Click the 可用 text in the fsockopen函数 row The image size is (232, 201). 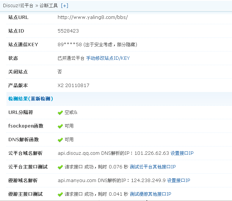[x=69, y=126]
